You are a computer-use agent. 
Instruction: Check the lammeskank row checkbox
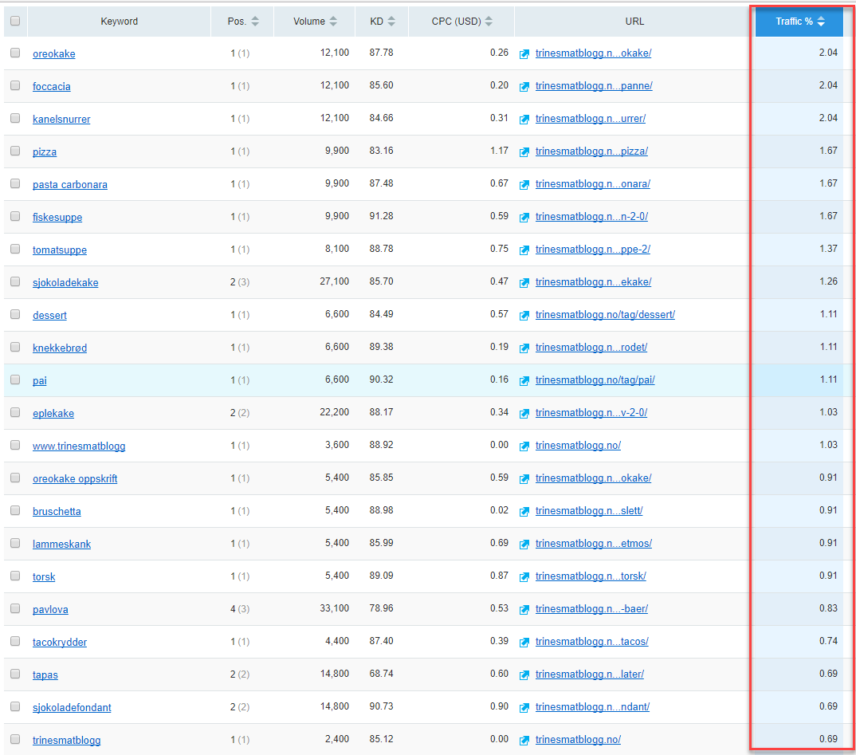pyautogui.click(x=15, y=543)
